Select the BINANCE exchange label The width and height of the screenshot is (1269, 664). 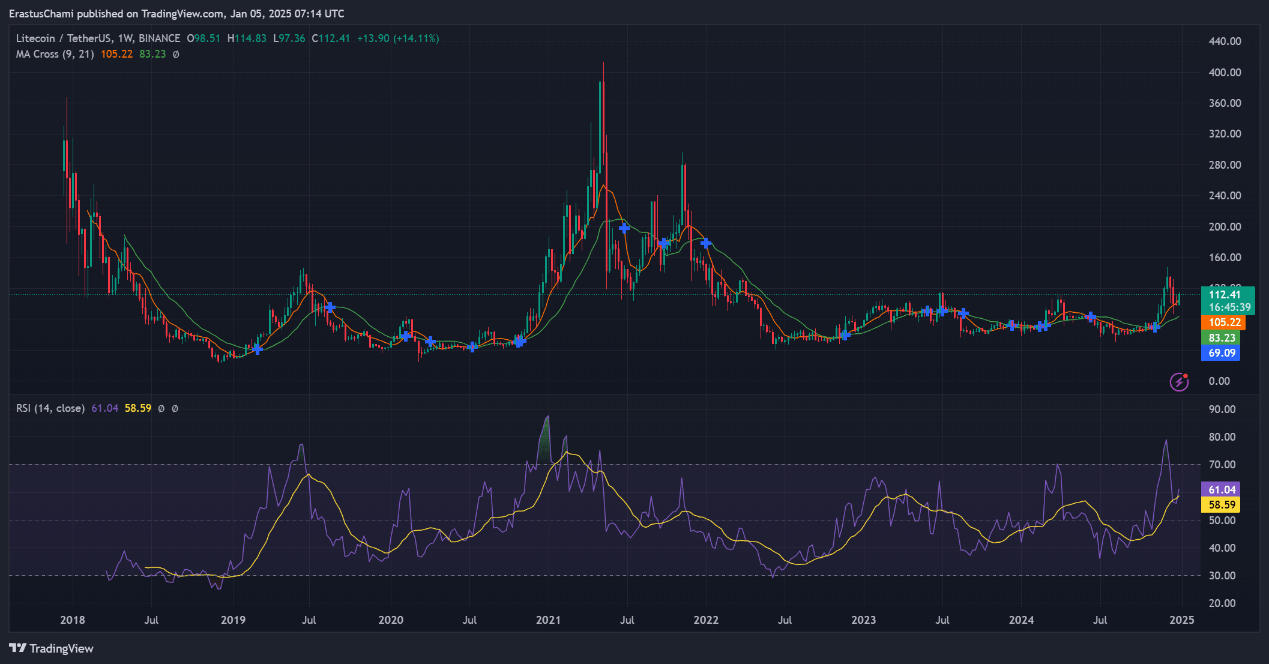(158, 38)
